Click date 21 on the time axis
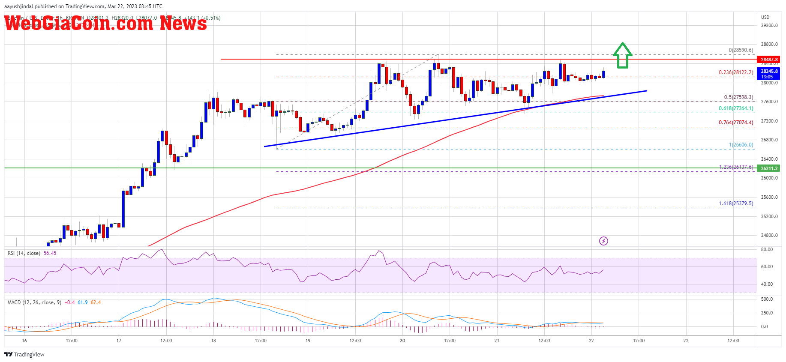Screen dimensions: 786x362 point(497,341)
